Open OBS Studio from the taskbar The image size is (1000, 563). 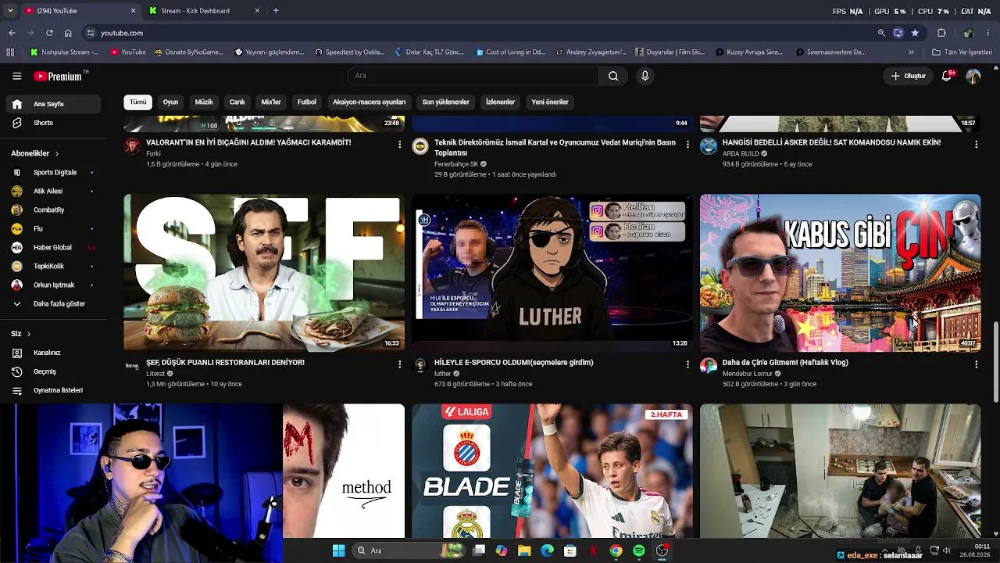point(662,550)
